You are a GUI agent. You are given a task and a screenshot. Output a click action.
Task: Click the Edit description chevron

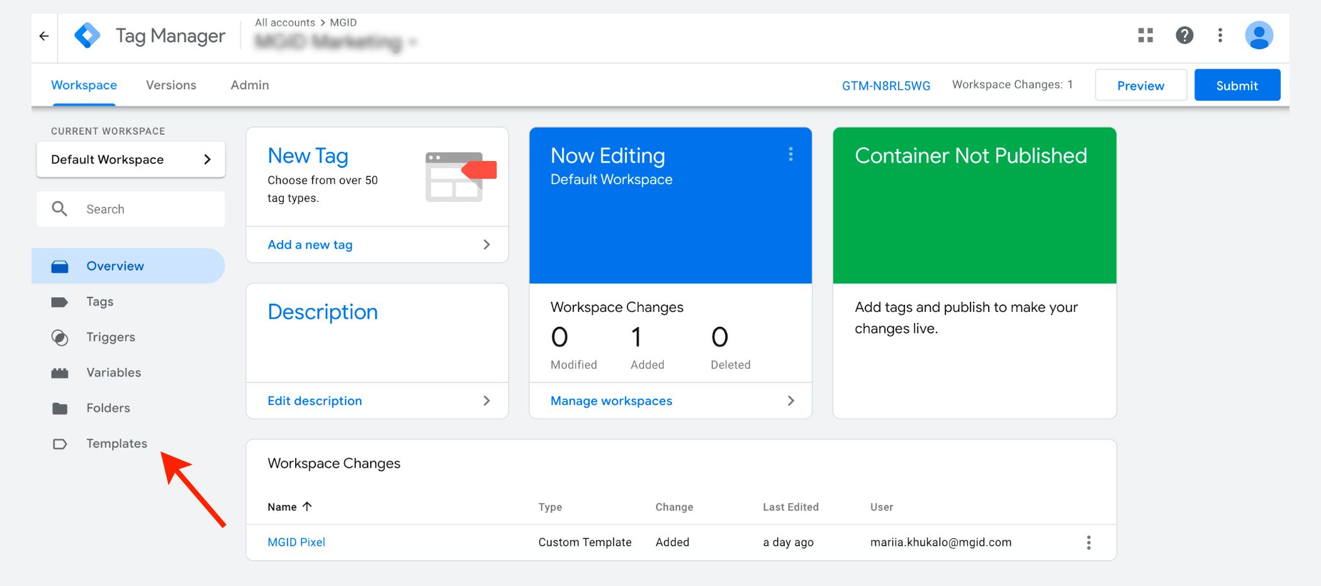point(486,401)
